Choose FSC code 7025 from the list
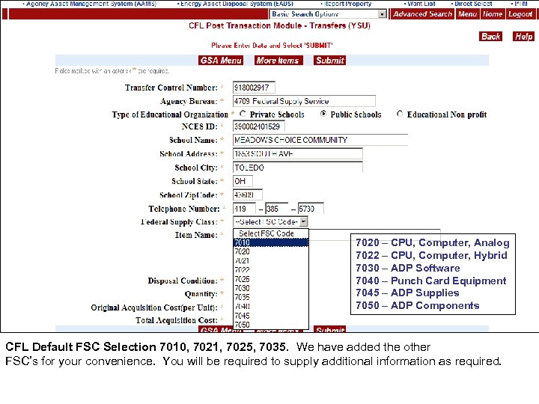 tap(271, 279)
